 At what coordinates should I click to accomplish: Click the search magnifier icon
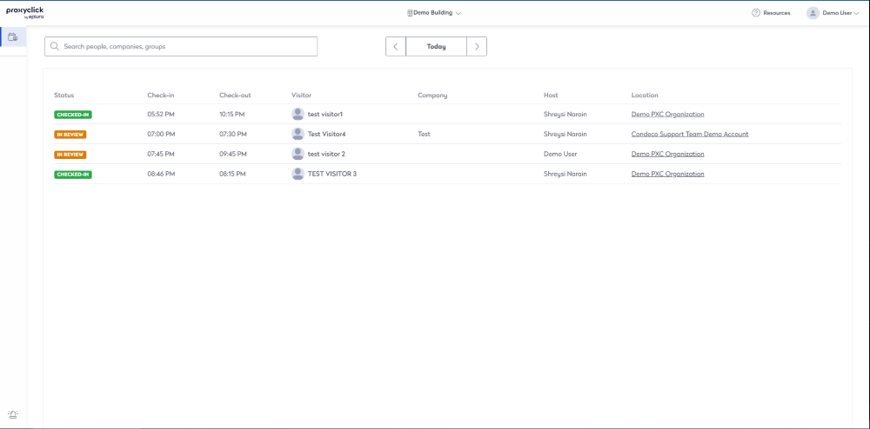pos(54,47)
